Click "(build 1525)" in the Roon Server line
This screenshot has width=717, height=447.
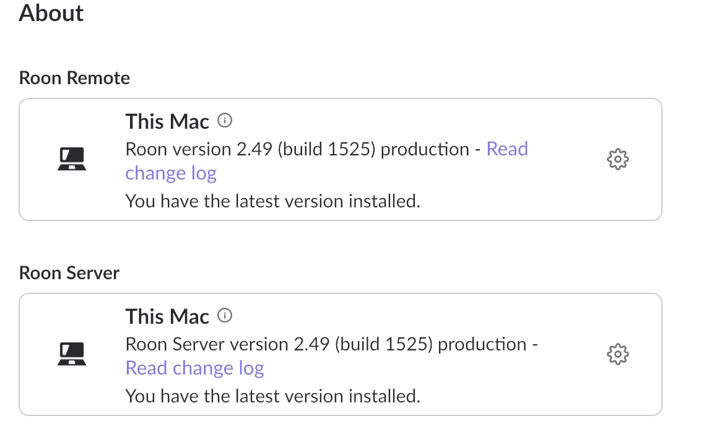click(x=384, y=344)
